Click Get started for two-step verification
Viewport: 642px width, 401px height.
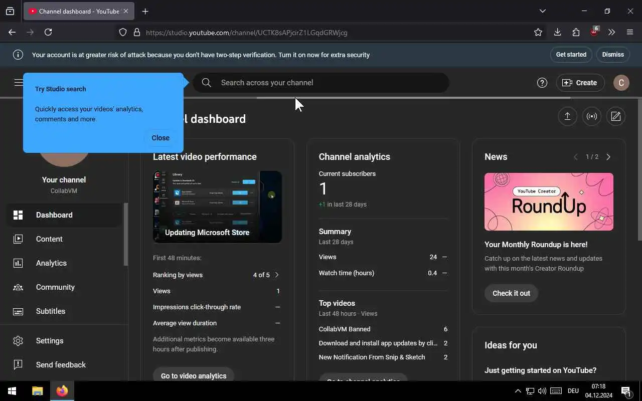coord(571,55)
